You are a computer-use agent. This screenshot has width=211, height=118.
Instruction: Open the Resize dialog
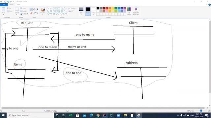(x=23, y=11)
